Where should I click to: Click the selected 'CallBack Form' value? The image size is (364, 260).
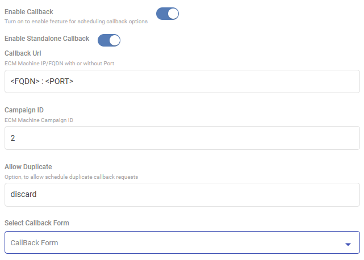[x=34, y=242]
